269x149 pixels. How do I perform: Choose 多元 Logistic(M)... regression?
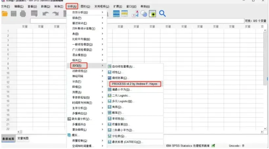[121, 101]
